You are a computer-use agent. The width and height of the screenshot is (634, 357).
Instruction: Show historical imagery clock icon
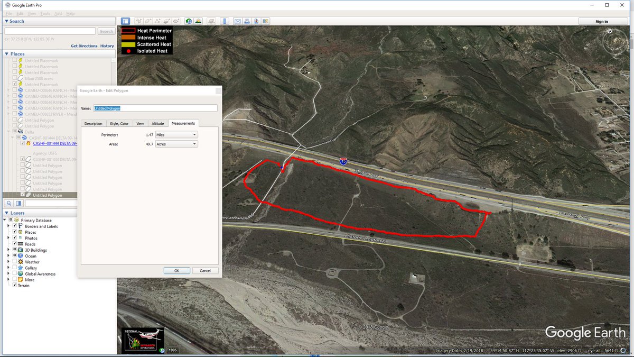tap(189, 21)
